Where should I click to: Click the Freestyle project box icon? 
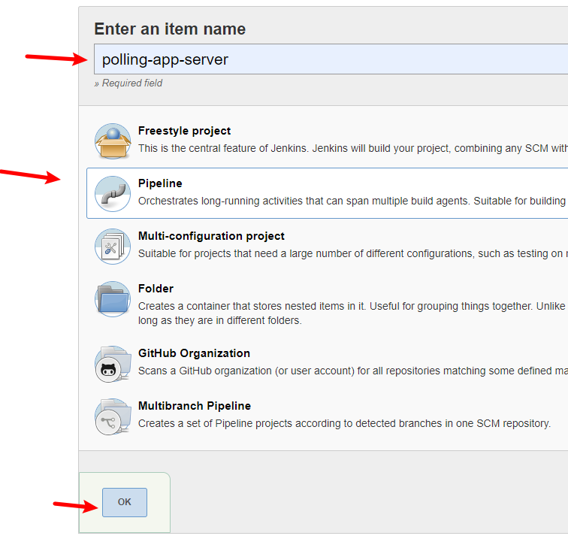pos(113,141)
